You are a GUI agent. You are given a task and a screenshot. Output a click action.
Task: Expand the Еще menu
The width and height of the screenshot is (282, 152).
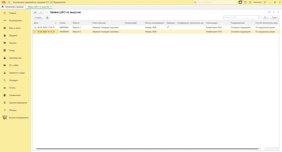275,17
